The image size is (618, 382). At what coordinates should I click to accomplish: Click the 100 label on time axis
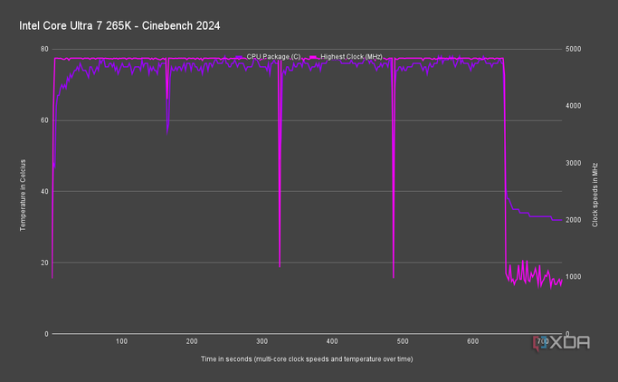[121, 341]
